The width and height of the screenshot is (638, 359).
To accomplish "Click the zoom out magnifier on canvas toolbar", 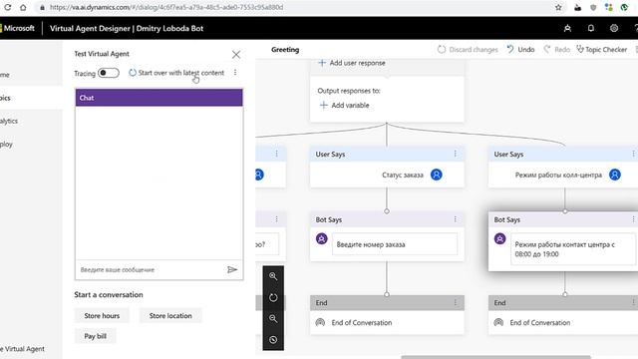I will pyautogui.click(x=273, y=319).
